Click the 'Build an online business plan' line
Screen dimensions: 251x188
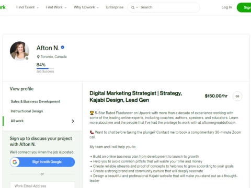pyautogui.click(x=144, y=157)
